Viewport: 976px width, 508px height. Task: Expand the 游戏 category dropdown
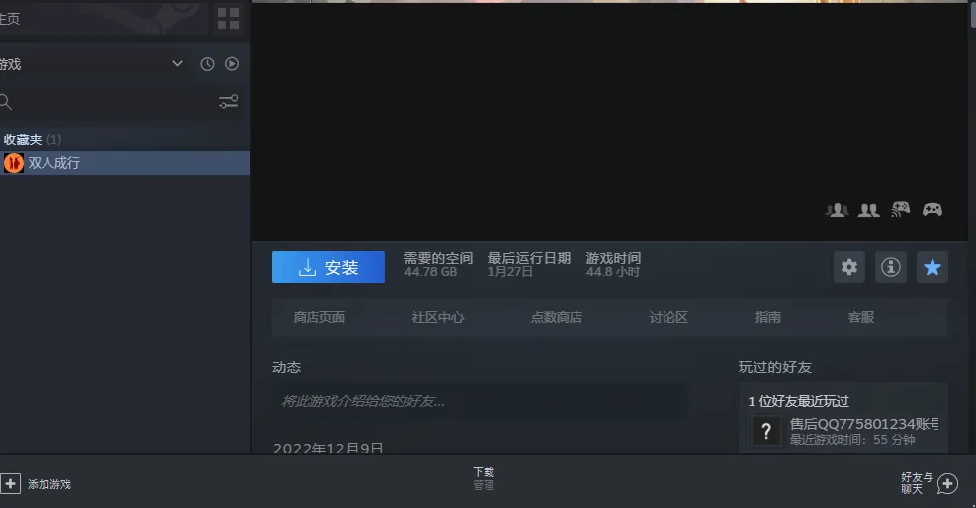click(x=177, y=64)
